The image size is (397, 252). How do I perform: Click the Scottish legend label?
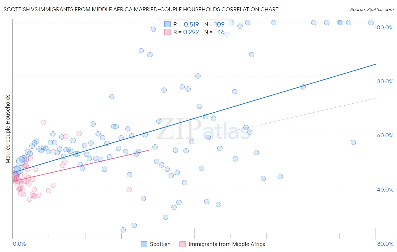point(160,244)
